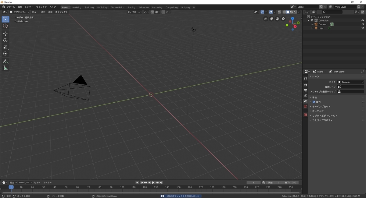Toggle auto keying record button in timeline

[137, 182]
